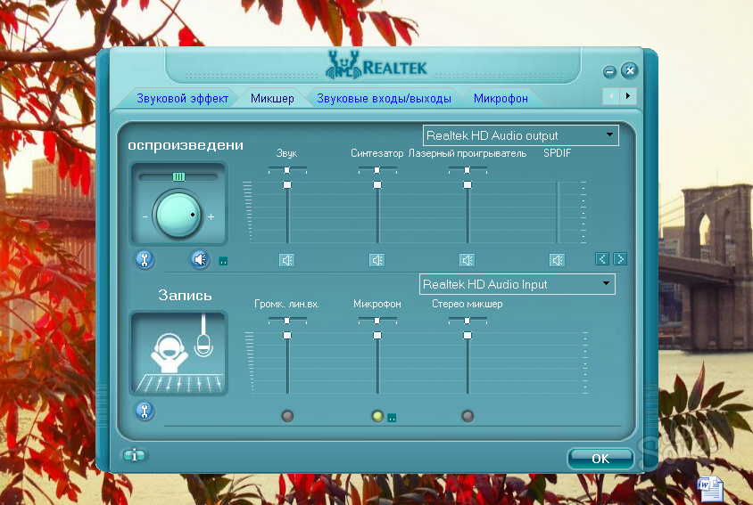This screenshot has width=753, height=505.
Task: Mute the Звук channel
Action: 286,260
